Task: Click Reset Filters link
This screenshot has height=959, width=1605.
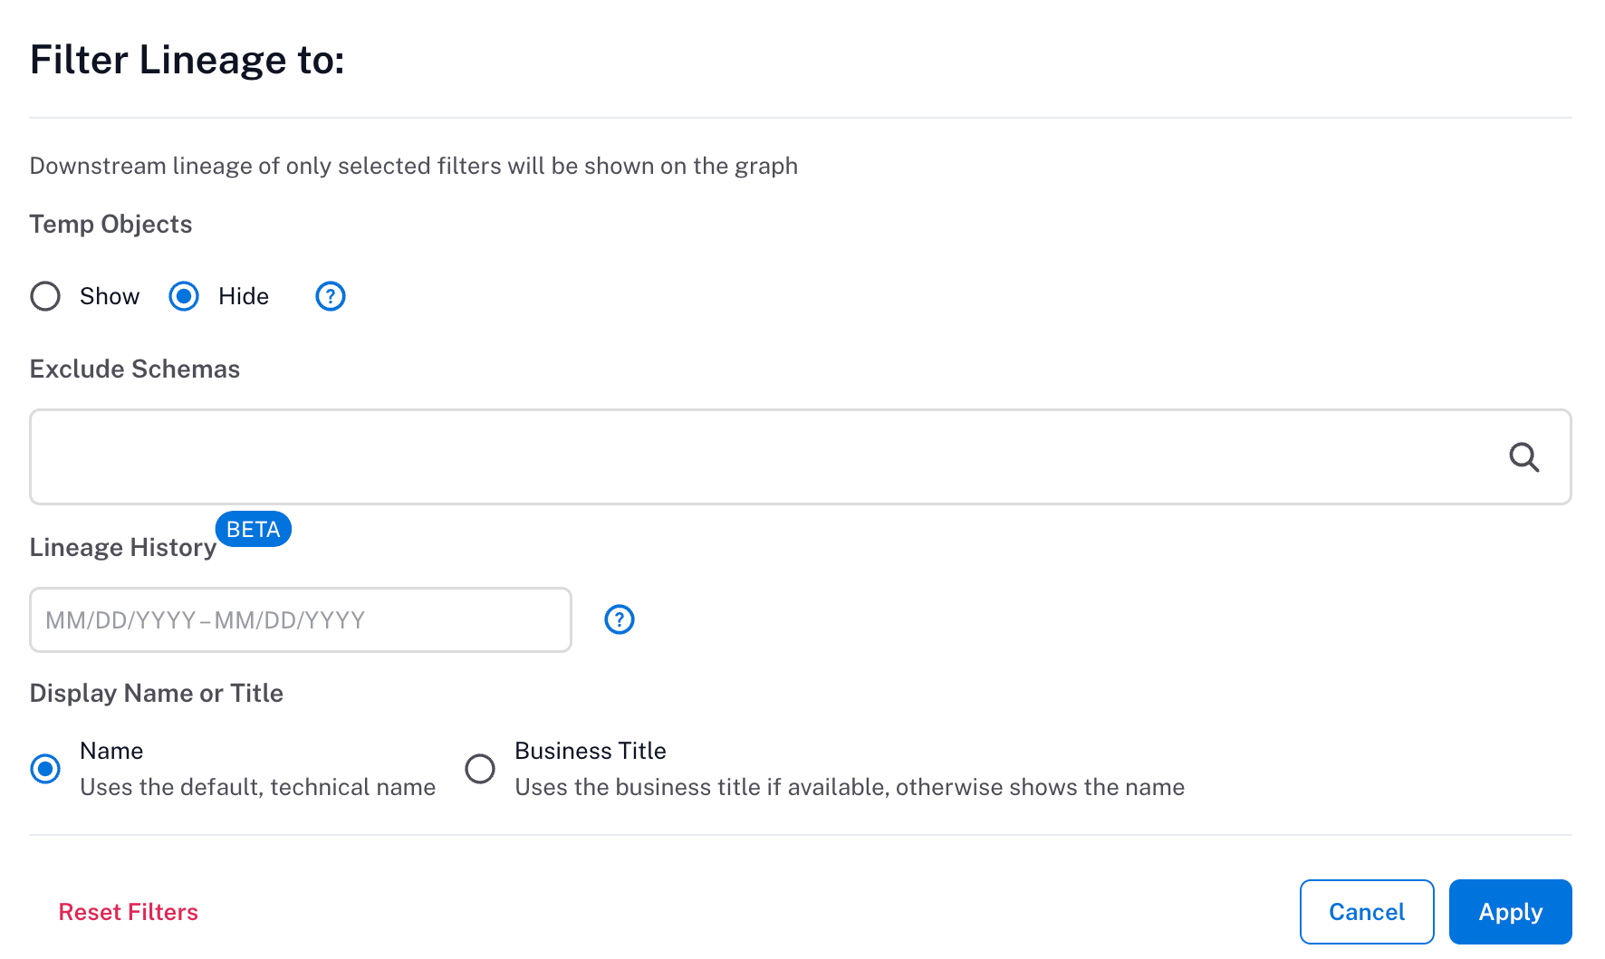Action: pos(129,912)
